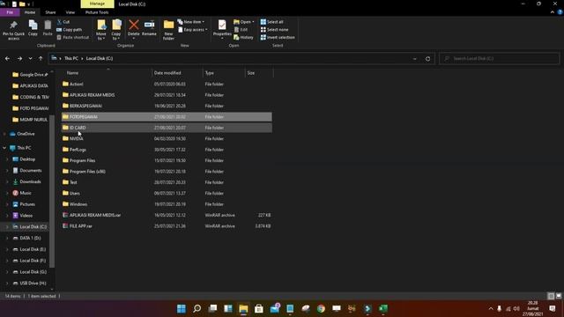Refresh the current folder
This screenshot has height=317, width=564.
pyautogui.click(x=427, y=59)
